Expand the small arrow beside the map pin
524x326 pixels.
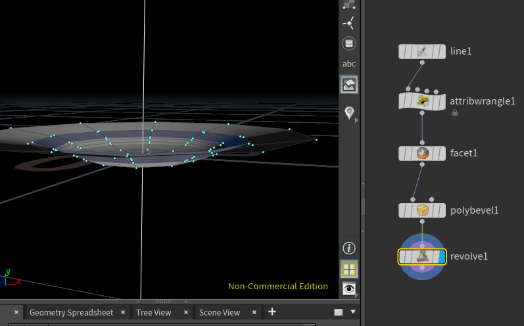tap(356, 120)
